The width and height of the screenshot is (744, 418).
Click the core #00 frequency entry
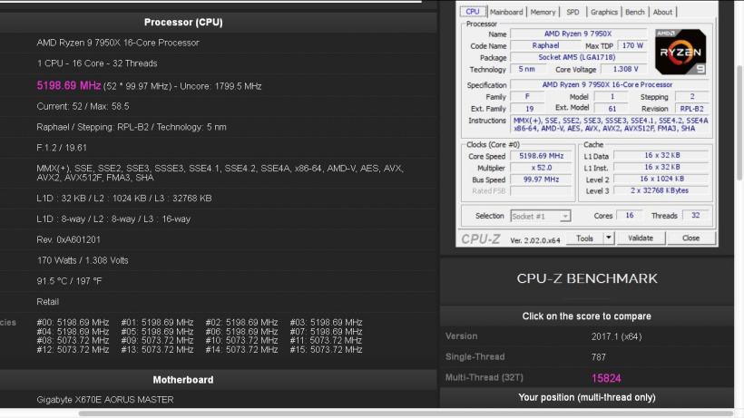[73, 322]
